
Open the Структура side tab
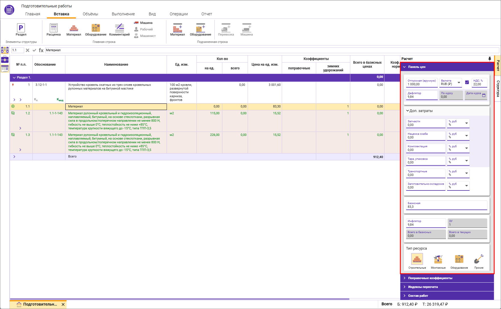tap(498, 88)
